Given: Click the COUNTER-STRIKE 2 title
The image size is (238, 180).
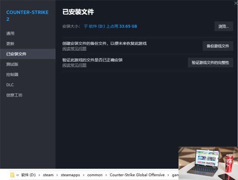Looking at the screenshot, I should click(x=27, y=15).
